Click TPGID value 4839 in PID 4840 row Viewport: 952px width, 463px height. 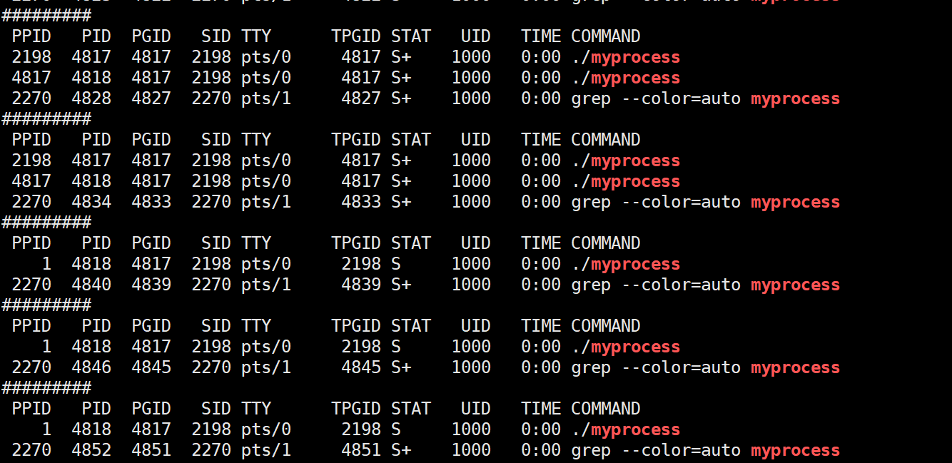point(361,285)
